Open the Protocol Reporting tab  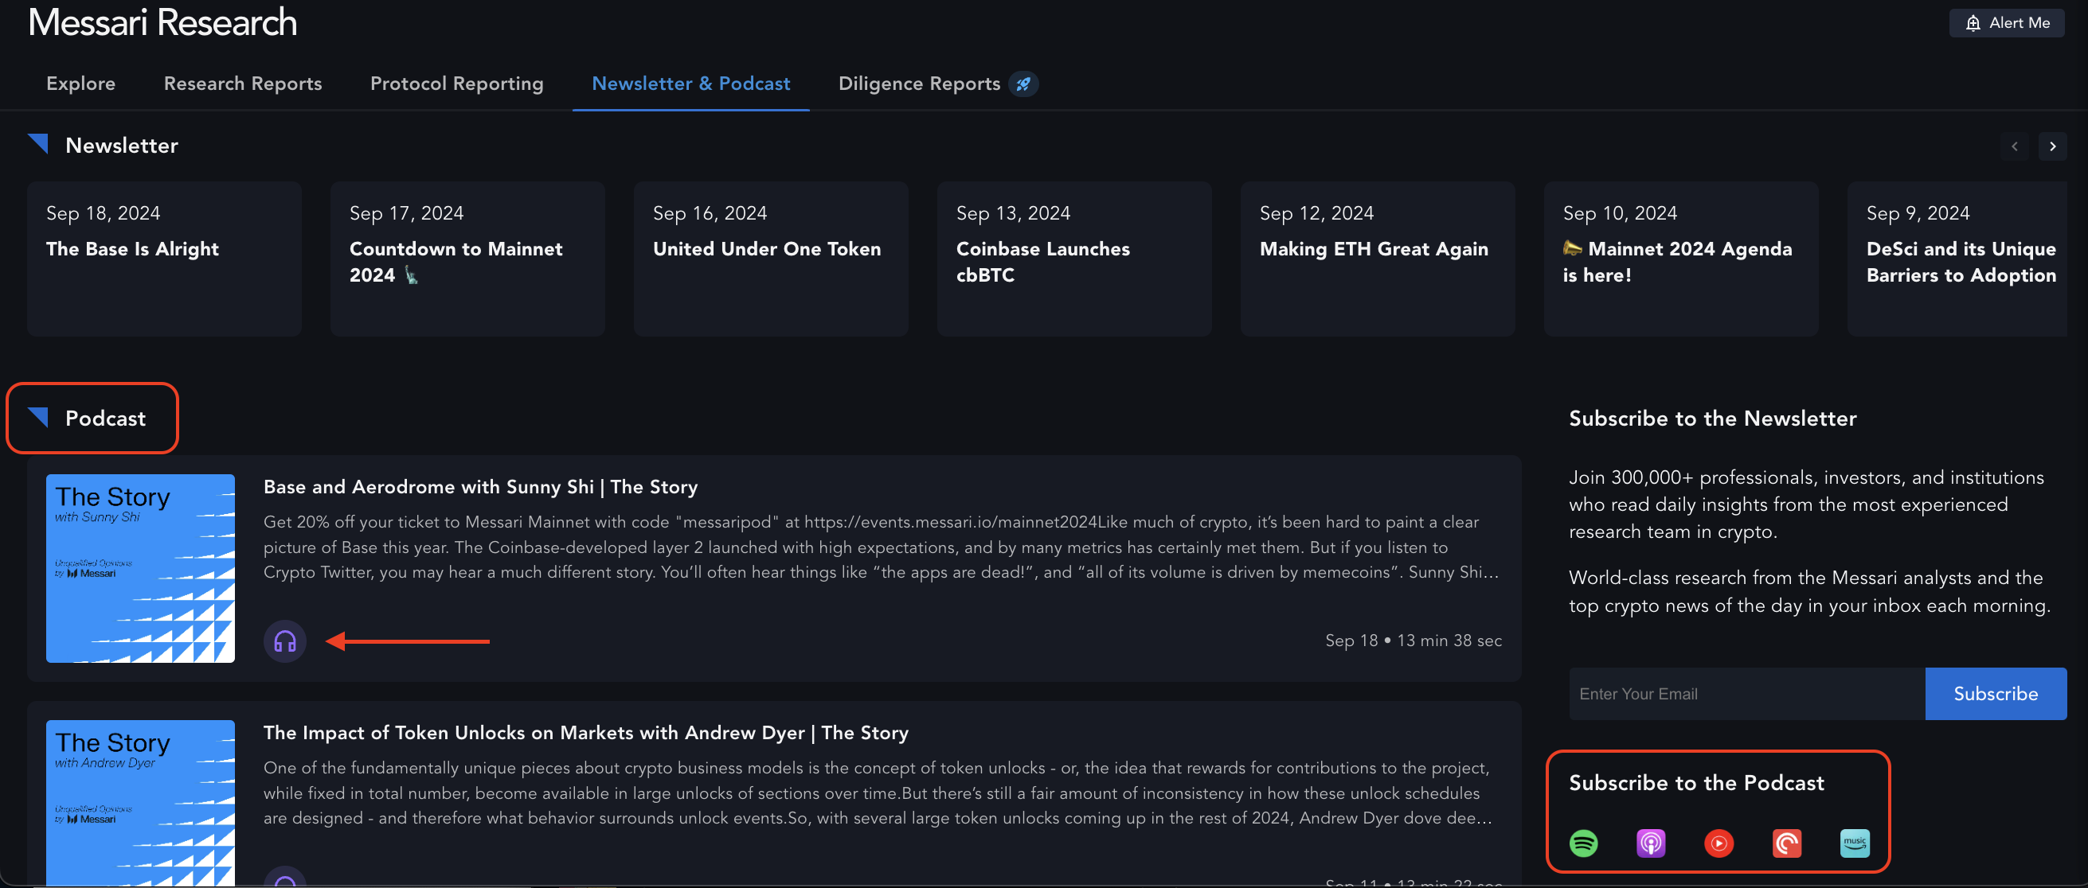[x=456, y=84]
